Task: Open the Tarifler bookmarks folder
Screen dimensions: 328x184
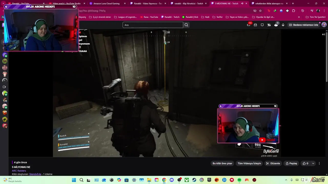Action: pos(218,17)
